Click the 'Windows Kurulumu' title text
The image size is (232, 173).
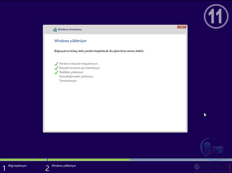[70, 29]
